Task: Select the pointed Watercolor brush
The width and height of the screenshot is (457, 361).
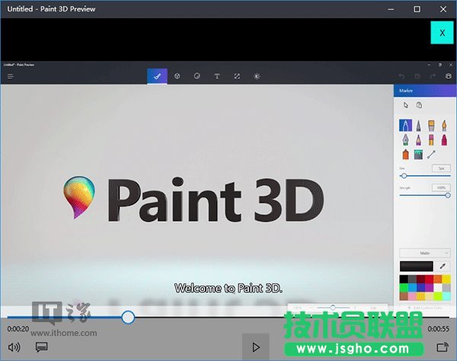Action: click(x=444, y=126)
